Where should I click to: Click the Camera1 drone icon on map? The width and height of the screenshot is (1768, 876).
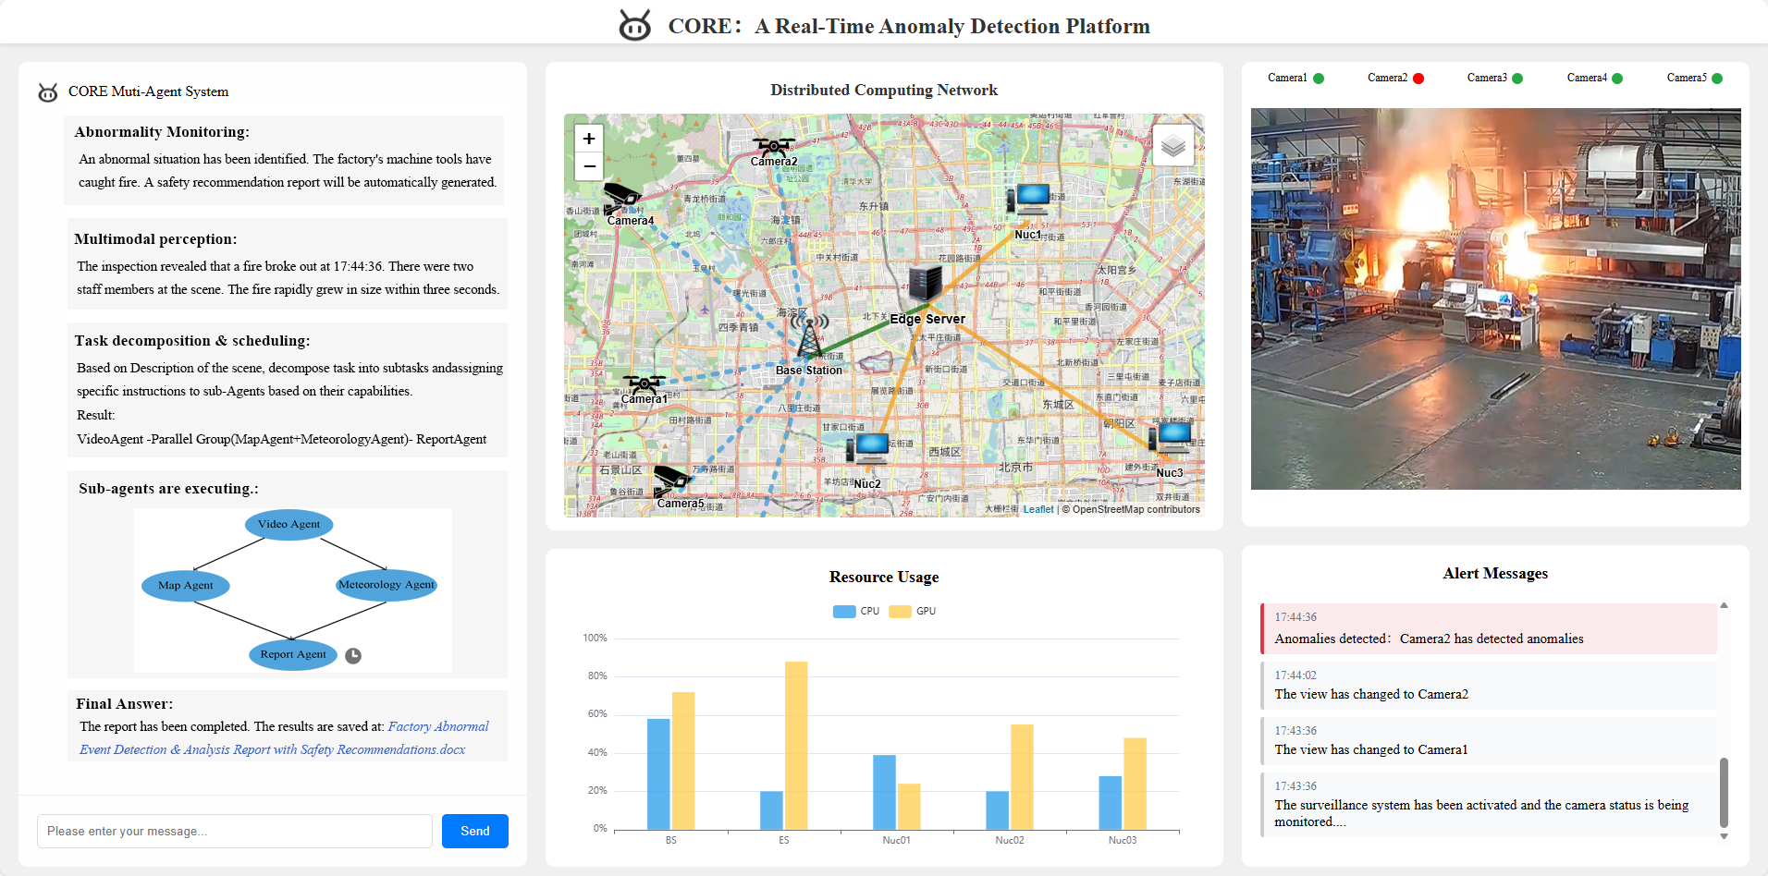[644, 383]
